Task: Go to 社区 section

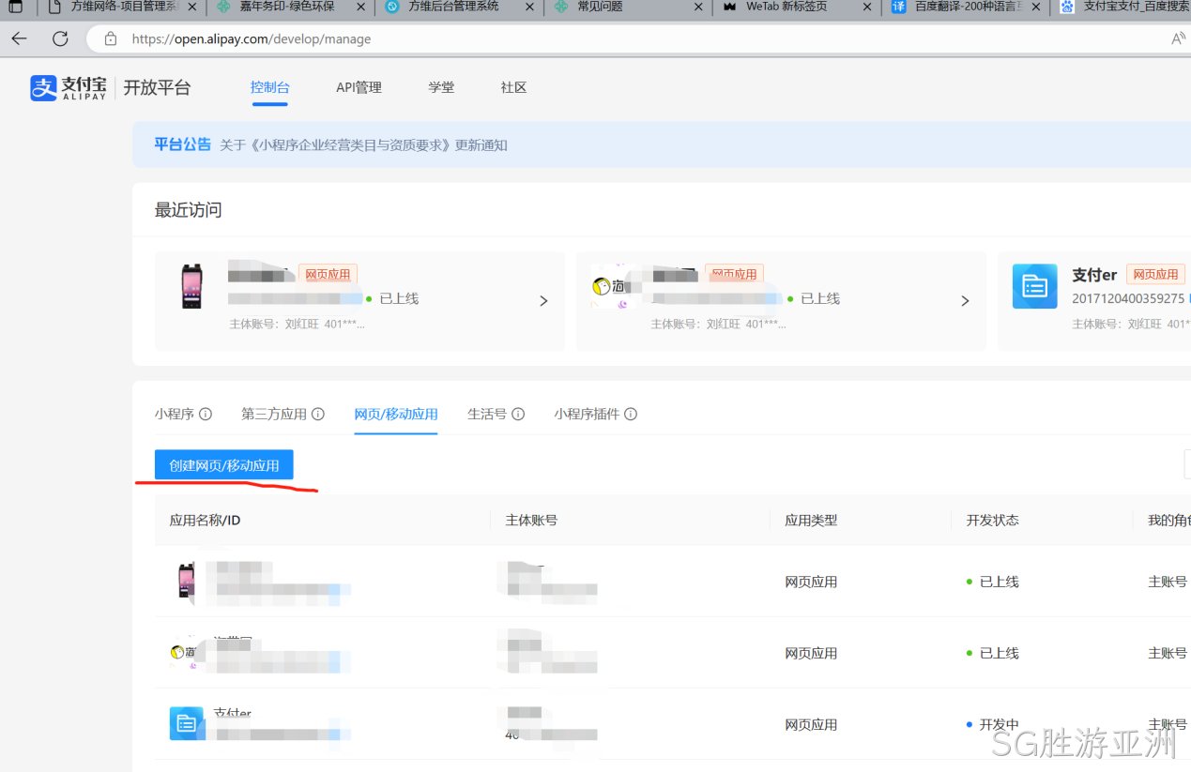Action: (x=513, y=87)
